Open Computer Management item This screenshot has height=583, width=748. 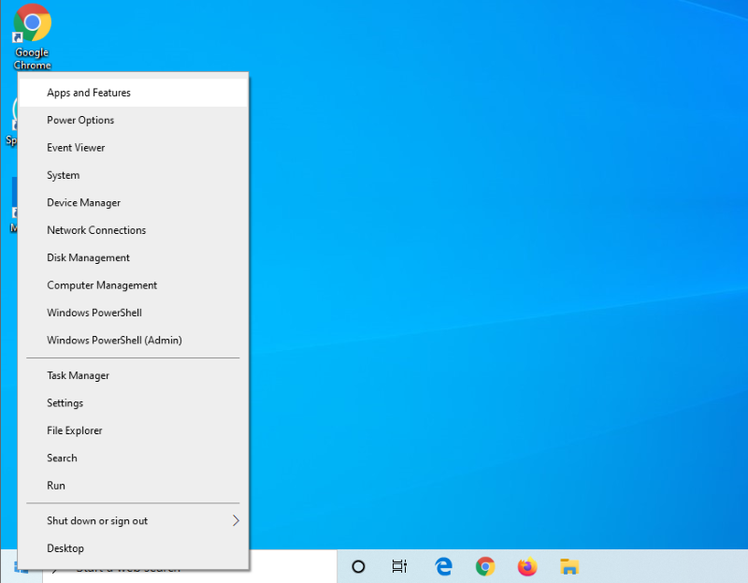coord(102,285)
